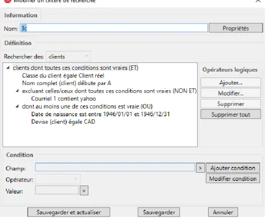The image size is (267, 219).
Task: Select 'Classe du client égale Client réel' row
Action: [63, 76]
